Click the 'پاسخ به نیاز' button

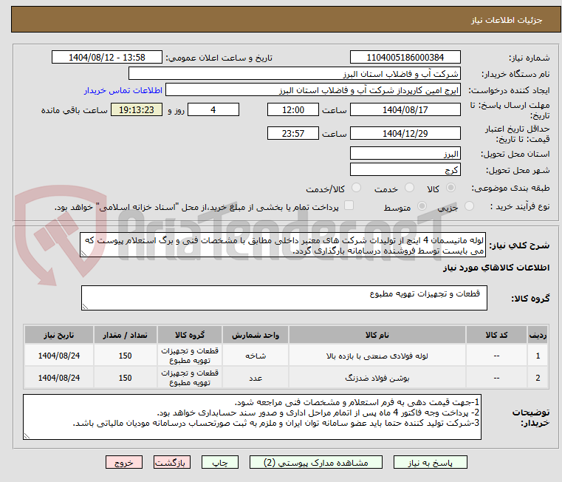[430, 462]
